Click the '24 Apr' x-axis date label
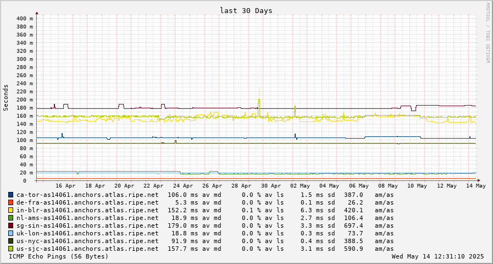The image size is (493, 264). pyautogui.click(x=184, y=186)
